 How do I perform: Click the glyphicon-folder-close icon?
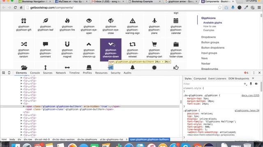click(x=176, y=45)
